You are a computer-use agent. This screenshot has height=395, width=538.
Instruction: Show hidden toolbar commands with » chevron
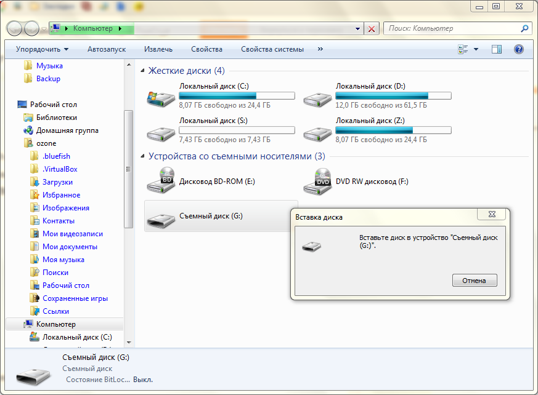pos(320,49)
